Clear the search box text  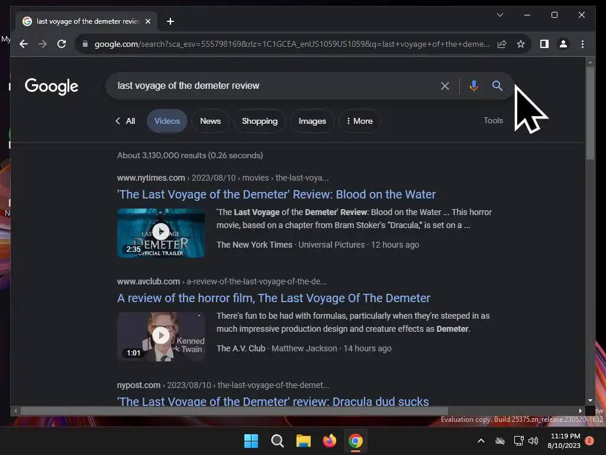[445, 86]
